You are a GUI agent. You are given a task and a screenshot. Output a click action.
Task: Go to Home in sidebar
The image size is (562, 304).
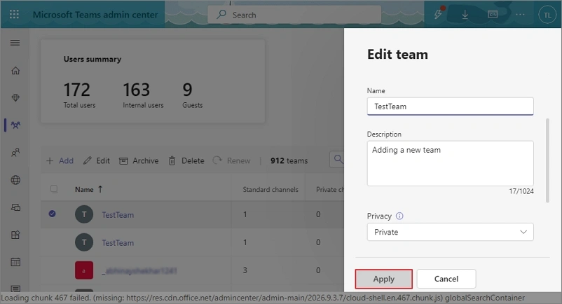[x=15, y=71]
